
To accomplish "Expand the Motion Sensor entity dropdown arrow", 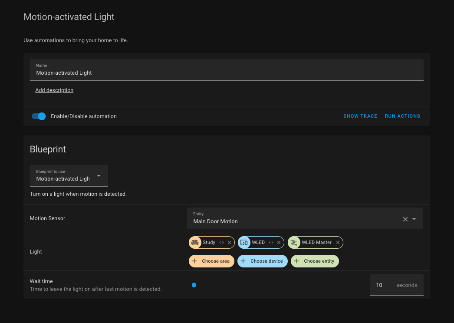I will point(414,219).
